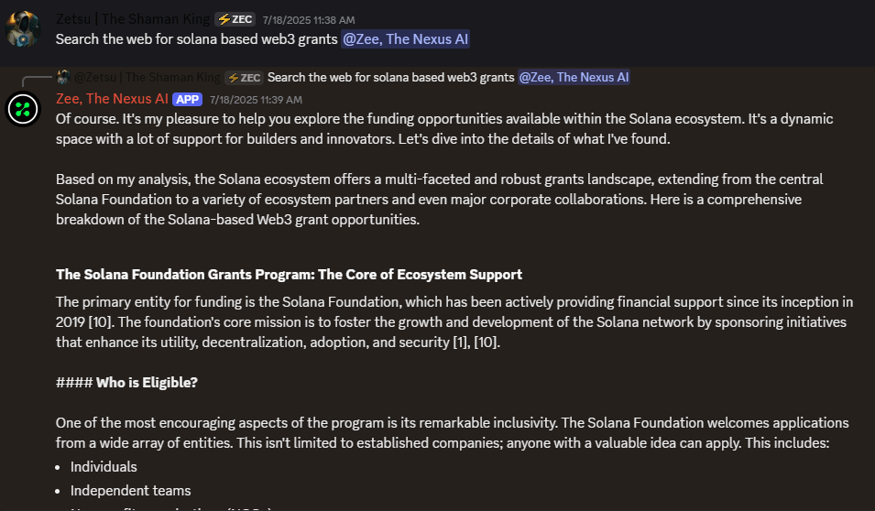Click the red Zee, The Nexus AI username
The height and width of the screenshot is (511, 875).
(112, 99)
